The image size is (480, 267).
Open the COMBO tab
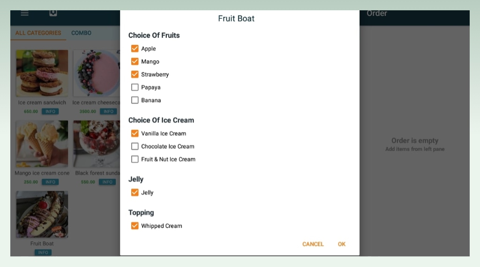[81, 33]
